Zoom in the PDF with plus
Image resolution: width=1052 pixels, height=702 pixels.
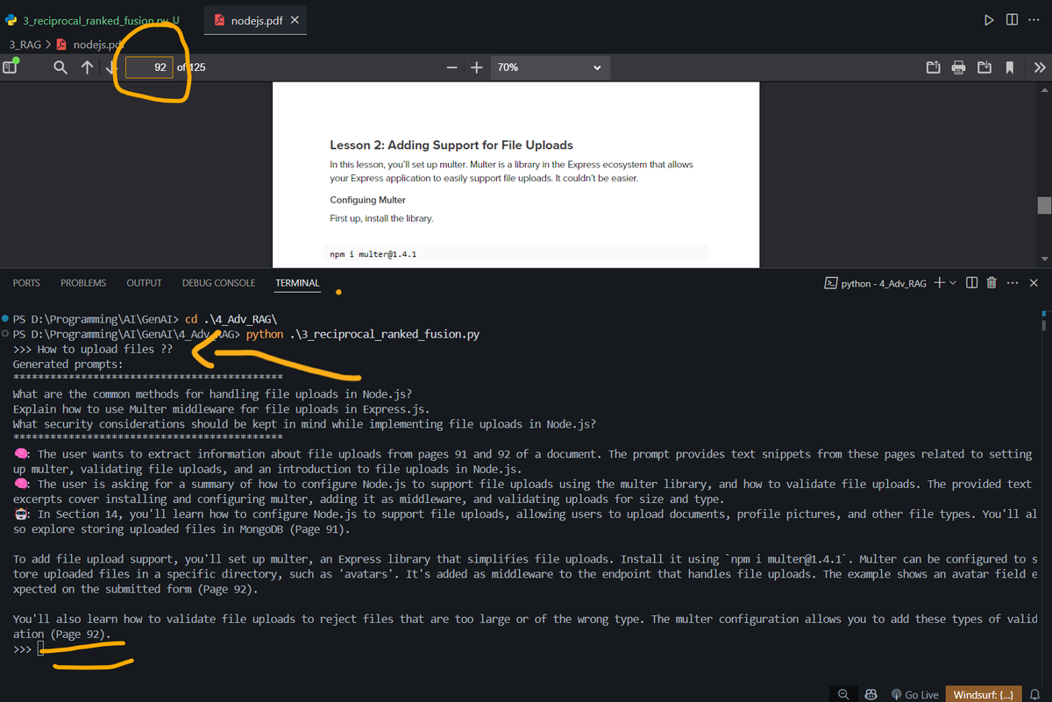476,67
